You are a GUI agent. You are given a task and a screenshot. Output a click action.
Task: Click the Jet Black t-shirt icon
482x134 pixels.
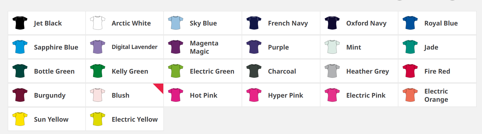(x=20, y=23)
